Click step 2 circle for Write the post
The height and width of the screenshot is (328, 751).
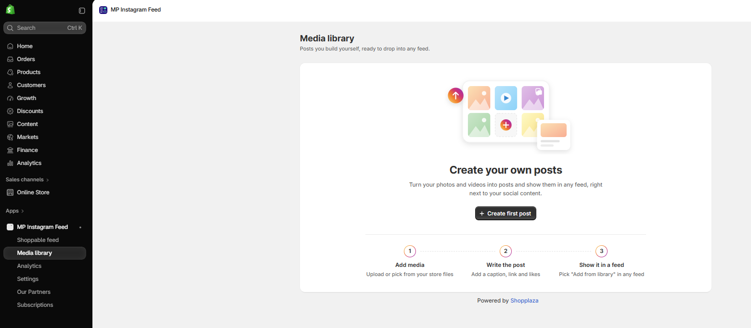(505, 251)
